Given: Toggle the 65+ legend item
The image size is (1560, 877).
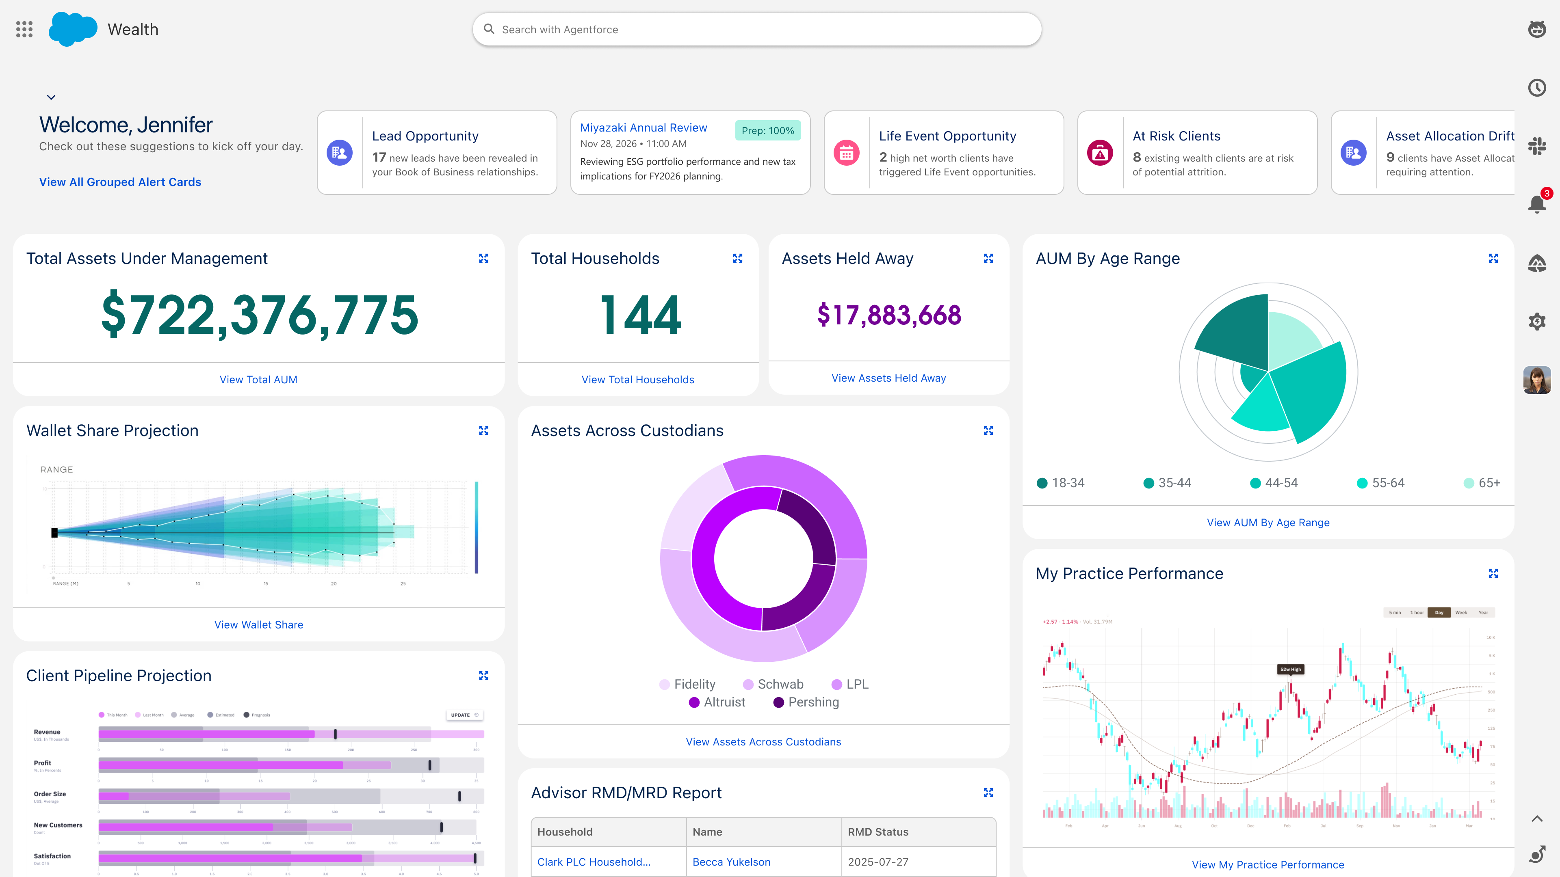Looking at the screenshot, I should [1482, 483].
